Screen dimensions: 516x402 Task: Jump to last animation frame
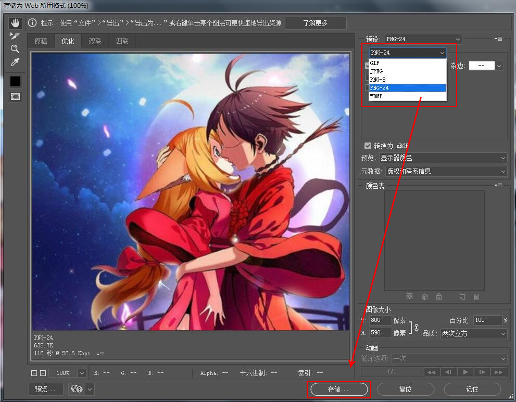click(x=499, y=372)
